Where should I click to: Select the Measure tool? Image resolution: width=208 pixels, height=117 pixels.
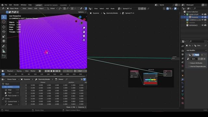(x=4, y=51)
